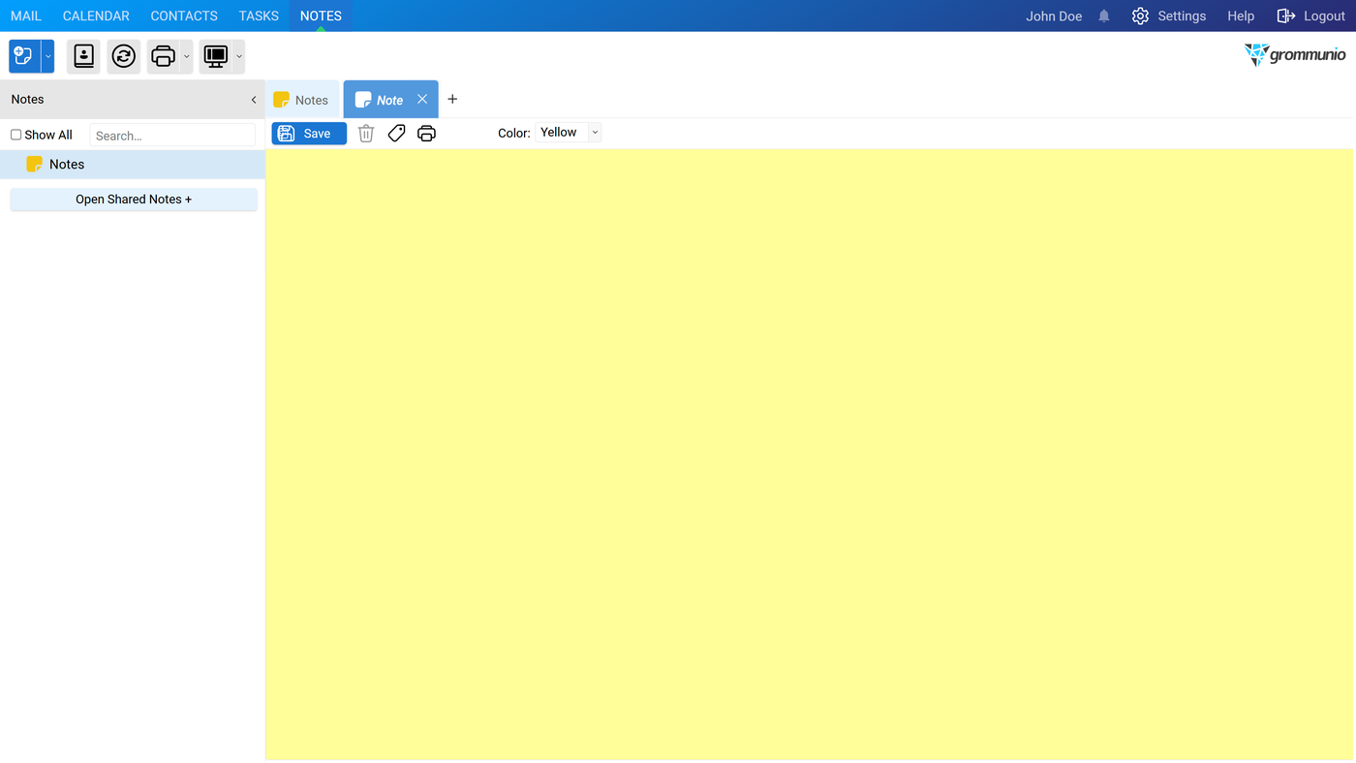Viewport: 1356px width, 763px height.
Task: Click the grommunio logo
Action: [1295, 55]
